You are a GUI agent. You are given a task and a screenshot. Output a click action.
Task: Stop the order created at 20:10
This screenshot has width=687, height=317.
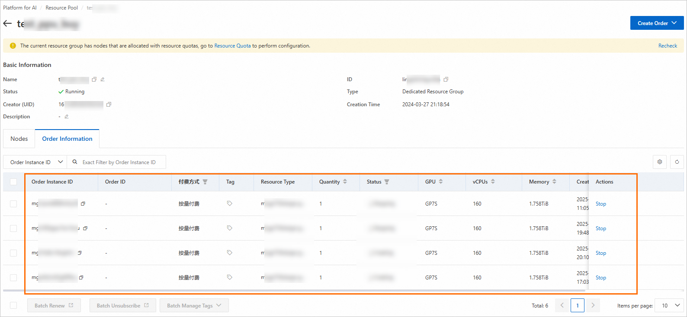click(x=601, y=253)
